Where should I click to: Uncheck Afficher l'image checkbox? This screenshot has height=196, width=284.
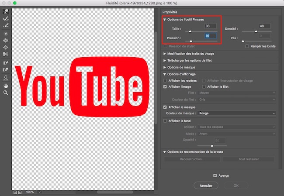[x=165, y=87]
